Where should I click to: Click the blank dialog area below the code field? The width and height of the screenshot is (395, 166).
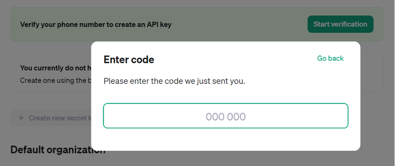[x=225, y=139]
